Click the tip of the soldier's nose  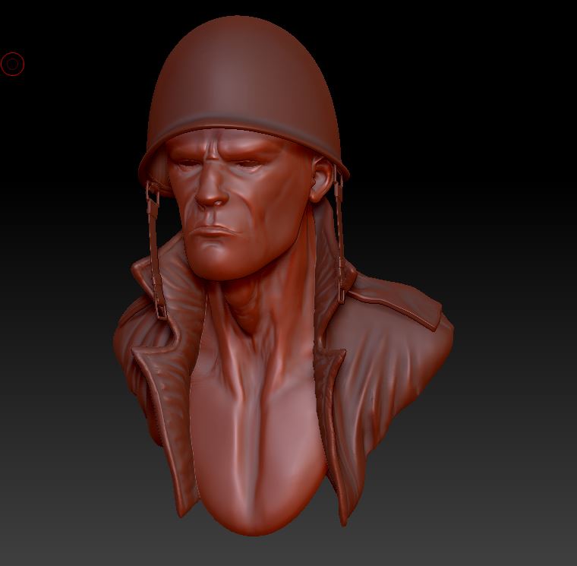pyautogui.click(x=211, y=201)
